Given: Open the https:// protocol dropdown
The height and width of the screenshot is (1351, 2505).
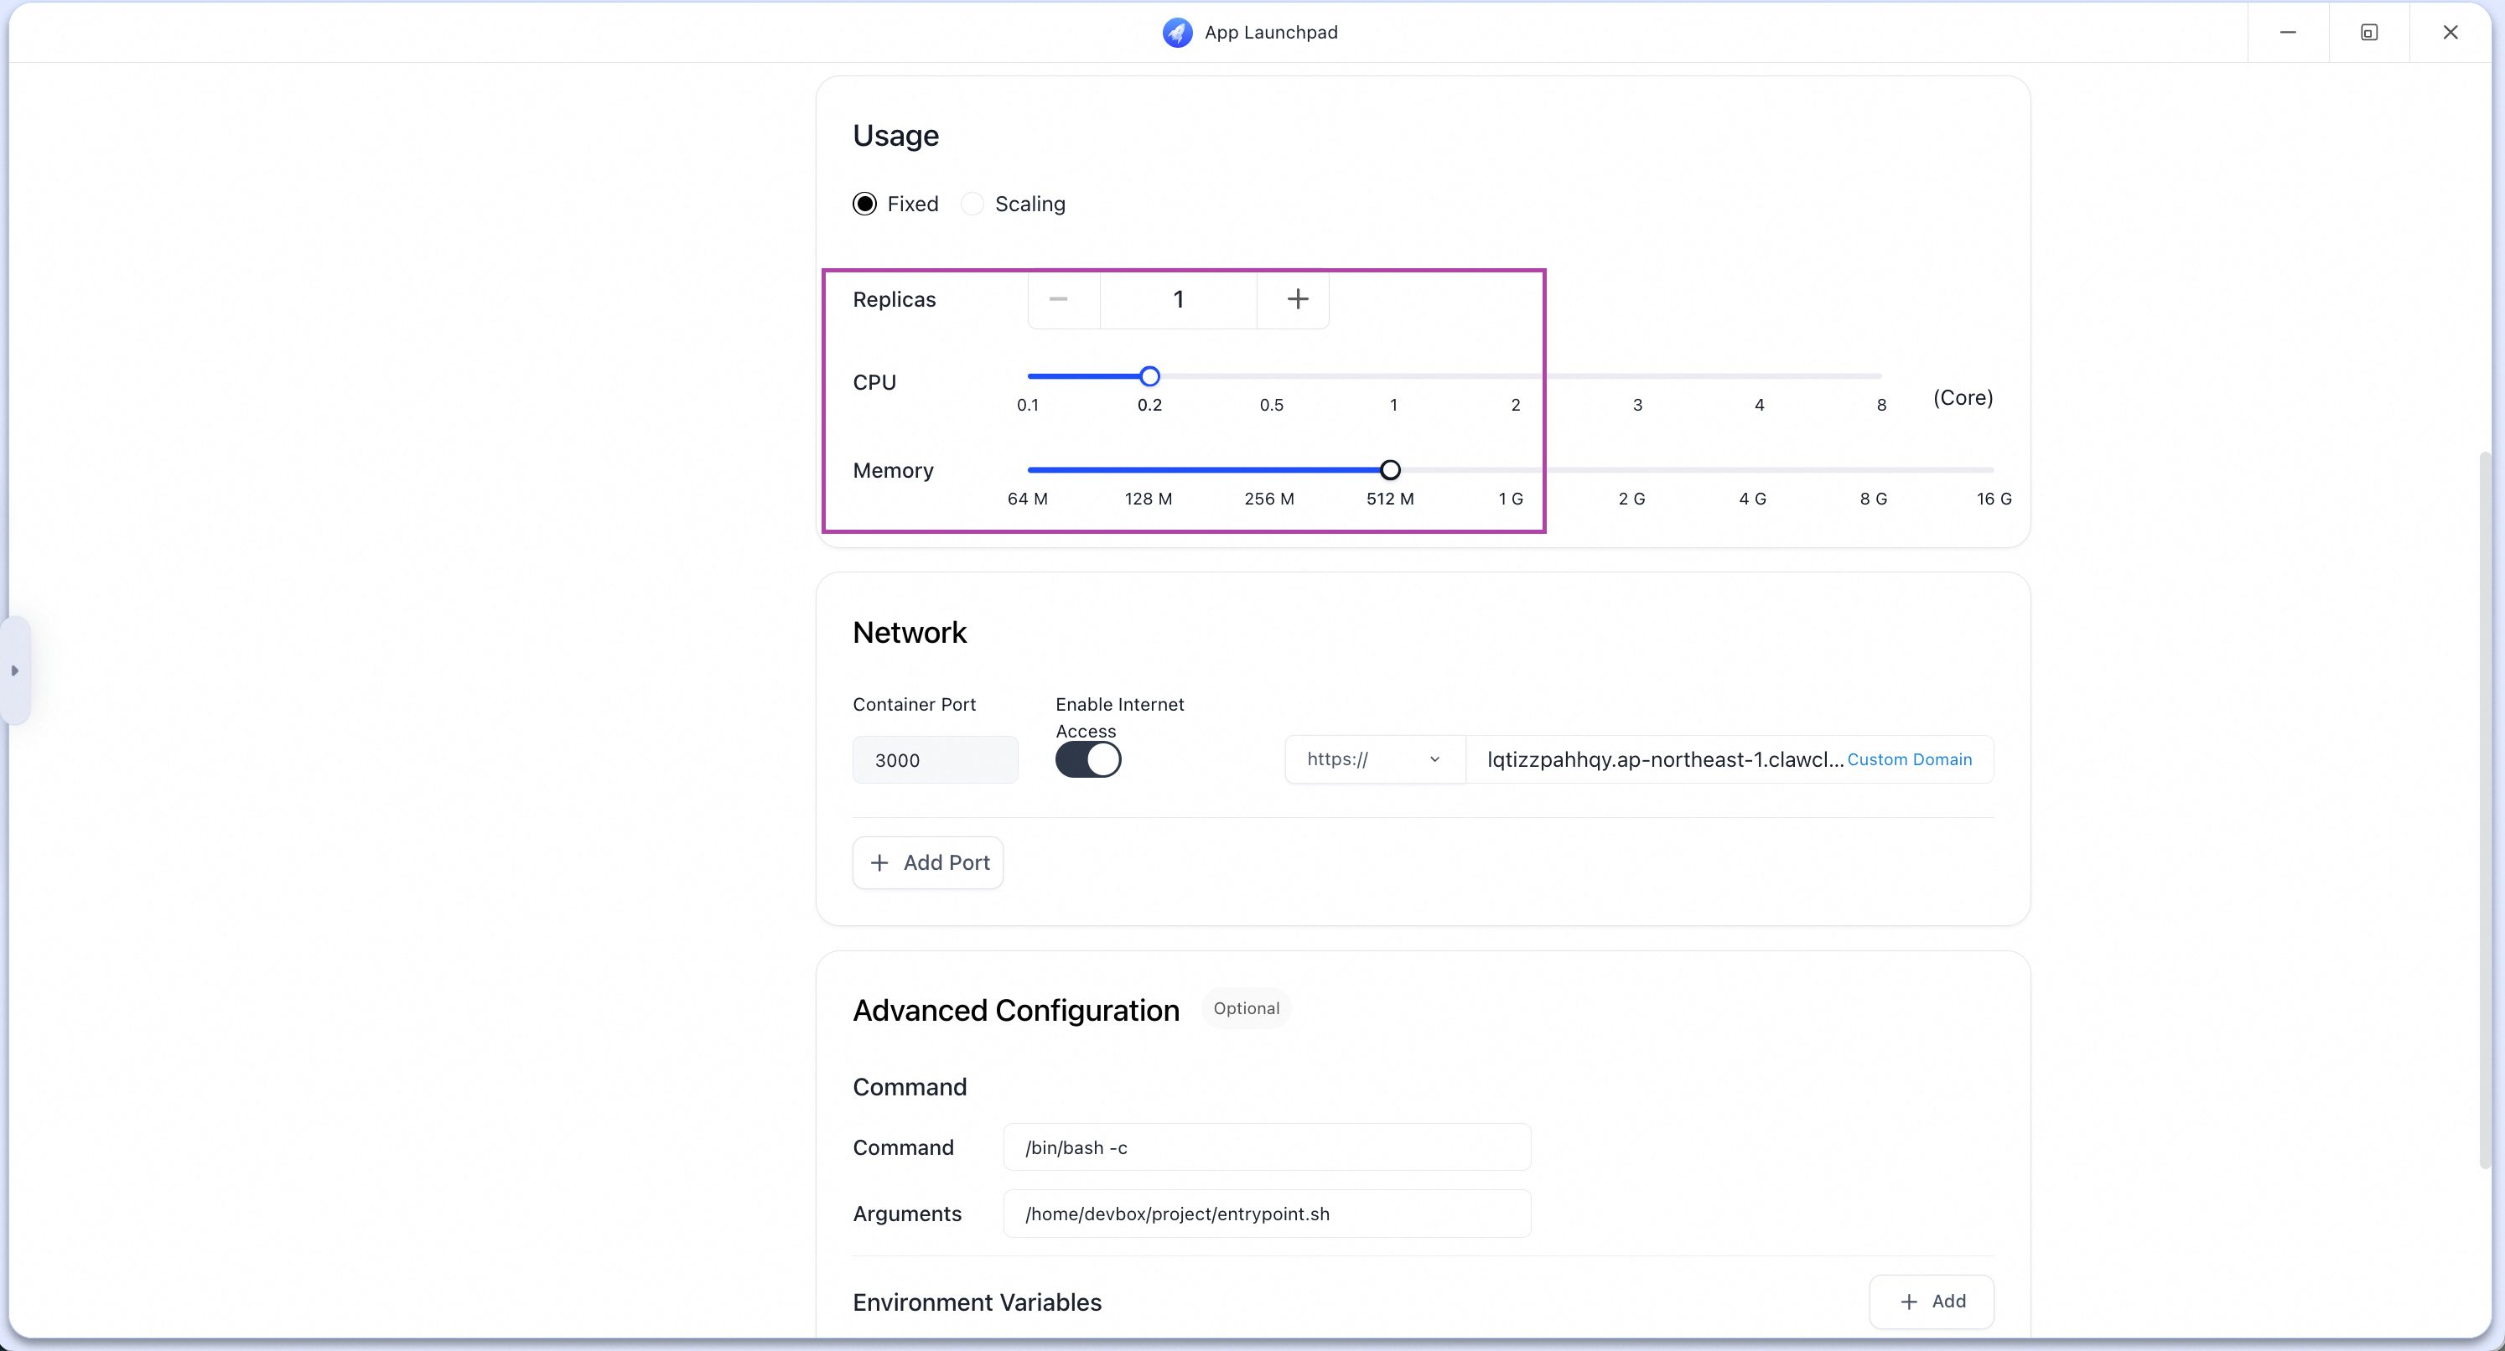Looking at the screenshot, I should pyautogui.click(x=1374, y=760).
